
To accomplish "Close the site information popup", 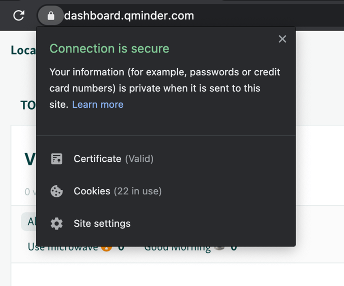I will click(282, 39).
